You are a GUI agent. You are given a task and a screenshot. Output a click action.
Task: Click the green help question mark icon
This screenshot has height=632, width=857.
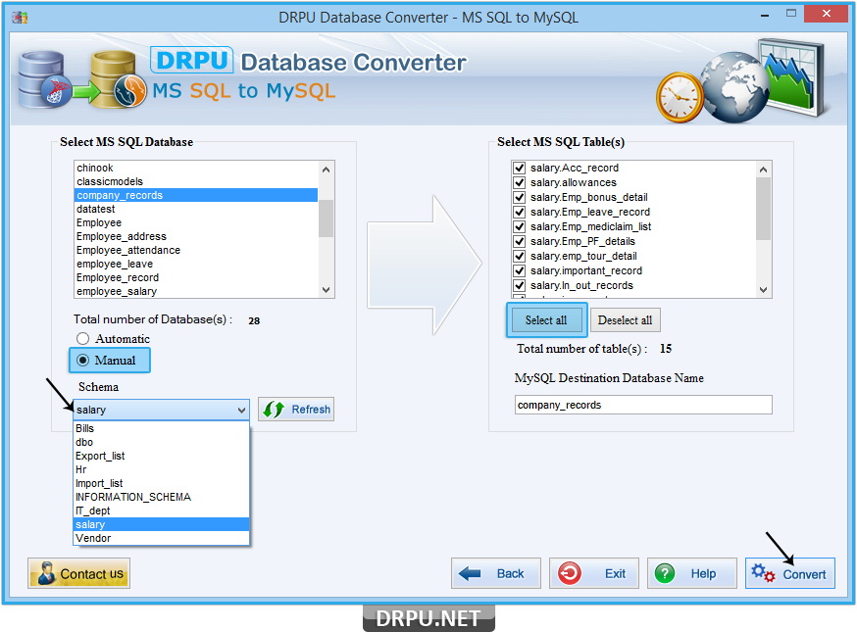665,573
